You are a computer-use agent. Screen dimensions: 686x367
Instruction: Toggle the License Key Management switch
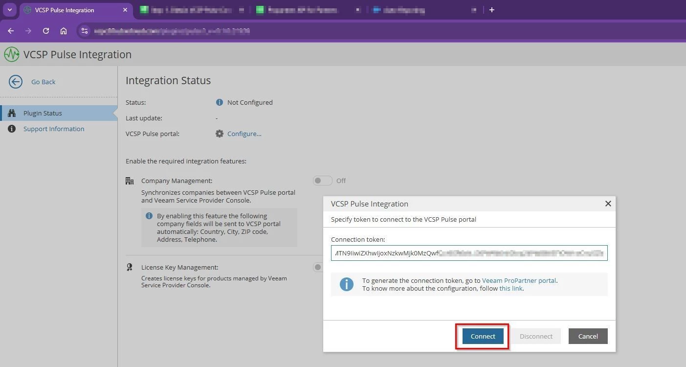(x=318, y=267)
